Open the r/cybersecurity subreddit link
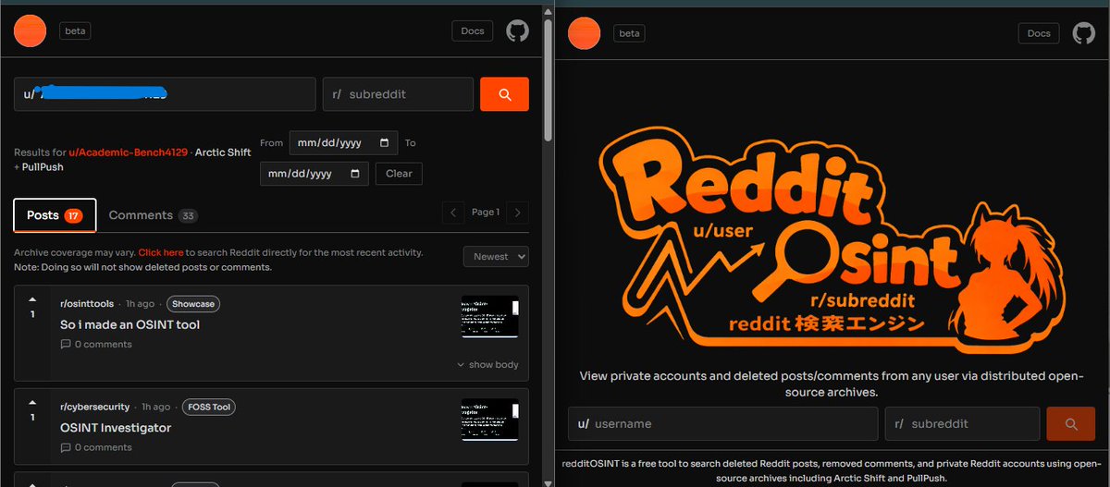Image resolution: width=1110 pixels, height=487 pixels. [x=94, y=407]
